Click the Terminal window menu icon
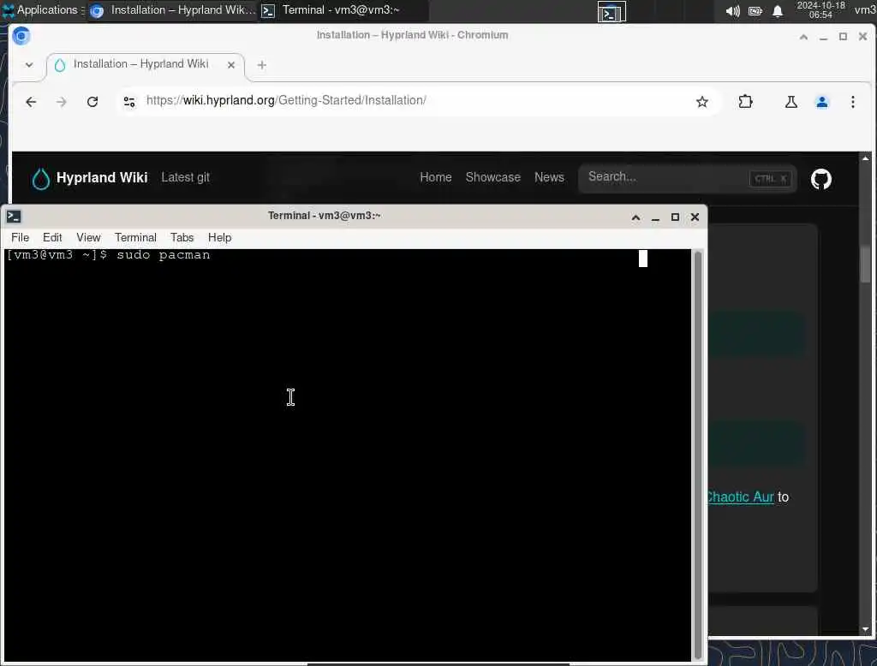 (14, 217)
